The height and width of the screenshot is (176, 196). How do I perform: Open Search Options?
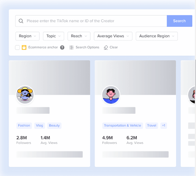tap(84, 47)
